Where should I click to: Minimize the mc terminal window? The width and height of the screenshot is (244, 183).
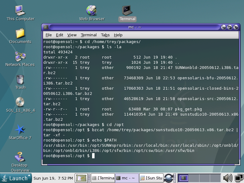pos(223,27)
